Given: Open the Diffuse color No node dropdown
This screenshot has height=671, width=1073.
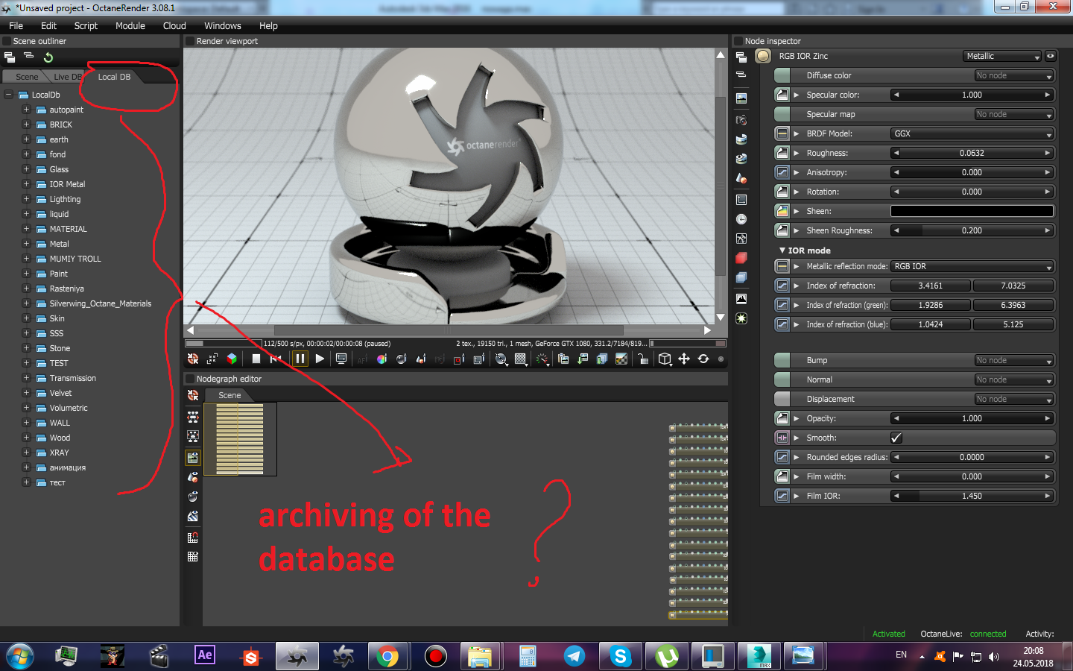Looking at the screenshot, I should [x=1014, y=75].
